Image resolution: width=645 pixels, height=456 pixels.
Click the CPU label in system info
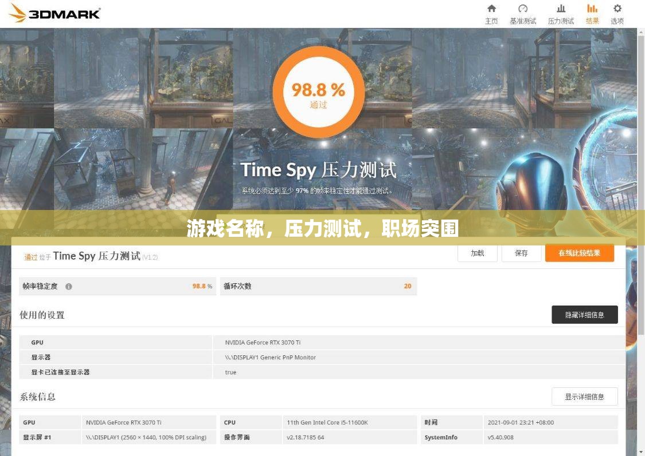229,422
